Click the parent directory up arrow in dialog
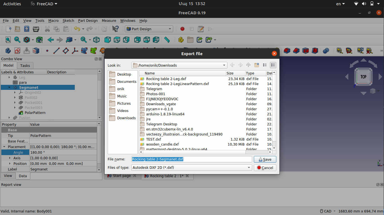 248,65
